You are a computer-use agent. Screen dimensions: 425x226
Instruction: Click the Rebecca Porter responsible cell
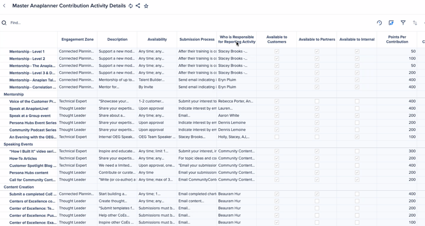[237, 101]
